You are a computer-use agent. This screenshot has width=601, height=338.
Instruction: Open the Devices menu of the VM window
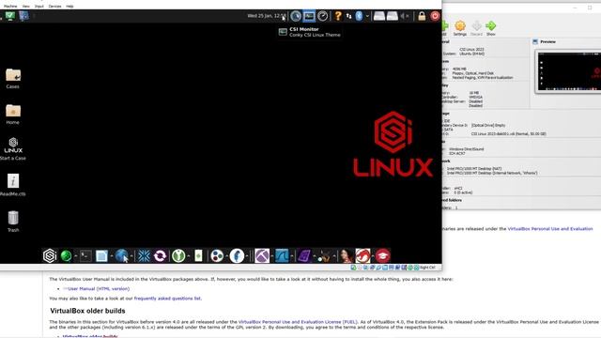(54, 7)
